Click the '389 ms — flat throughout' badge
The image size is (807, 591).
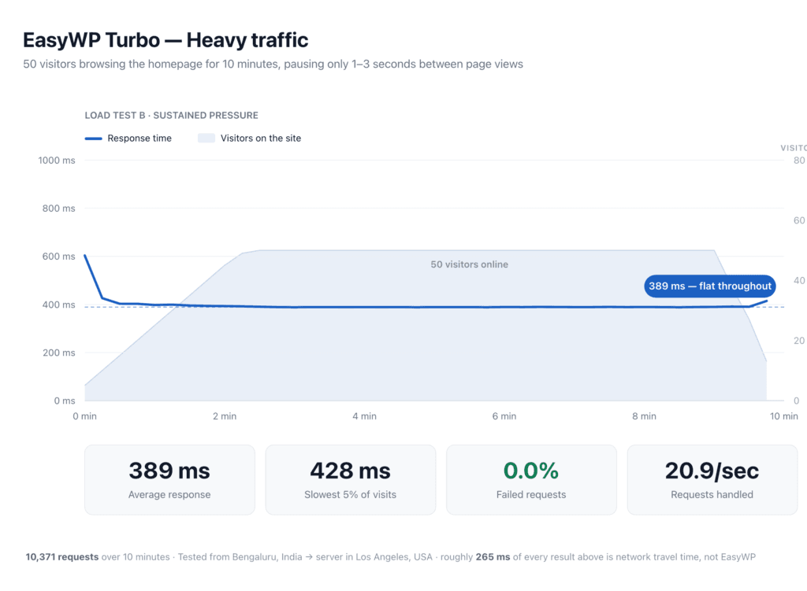click(710, 286)
